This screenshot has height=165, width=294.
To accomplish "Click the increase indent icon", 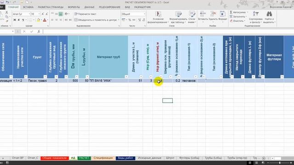I will (x=70, y=20).
